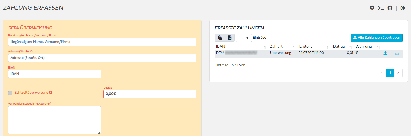Select page 1 in the pagination
Viewport: 411px width, 136px height.
[x=390, y=73]
